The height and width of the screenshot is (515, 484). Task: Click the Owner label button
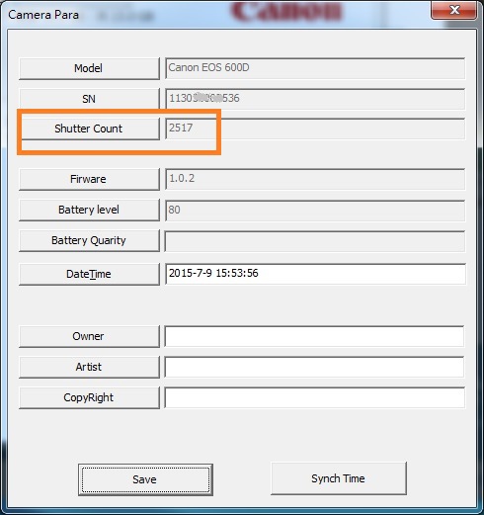tap(89, 336)
